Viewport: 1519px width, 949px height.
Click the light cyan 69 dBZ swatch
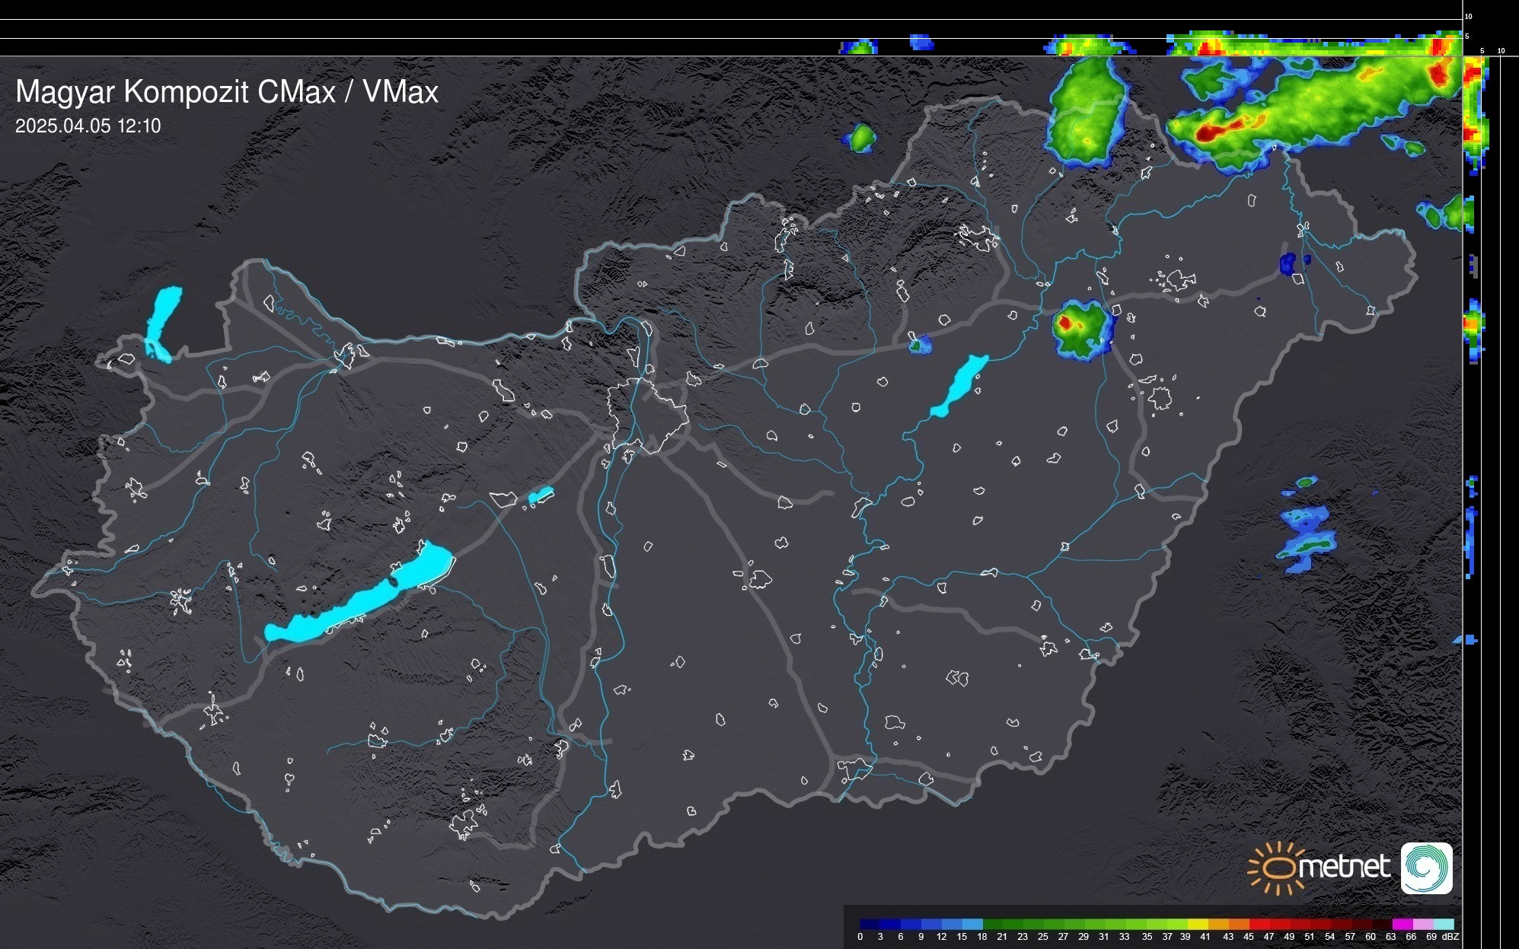coord(1443,924)
